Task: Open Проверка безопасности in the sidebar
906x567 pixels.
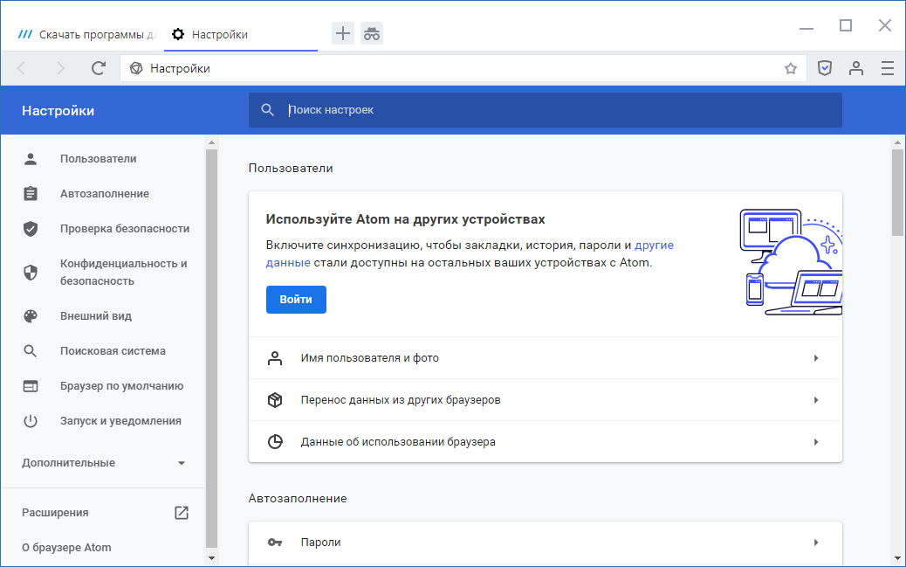Action: 125,229
